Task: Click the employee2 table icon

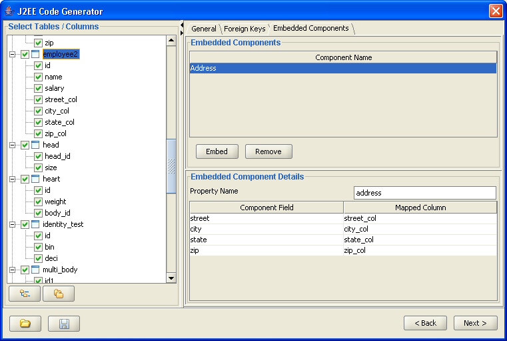Action: tap(35, 54)
